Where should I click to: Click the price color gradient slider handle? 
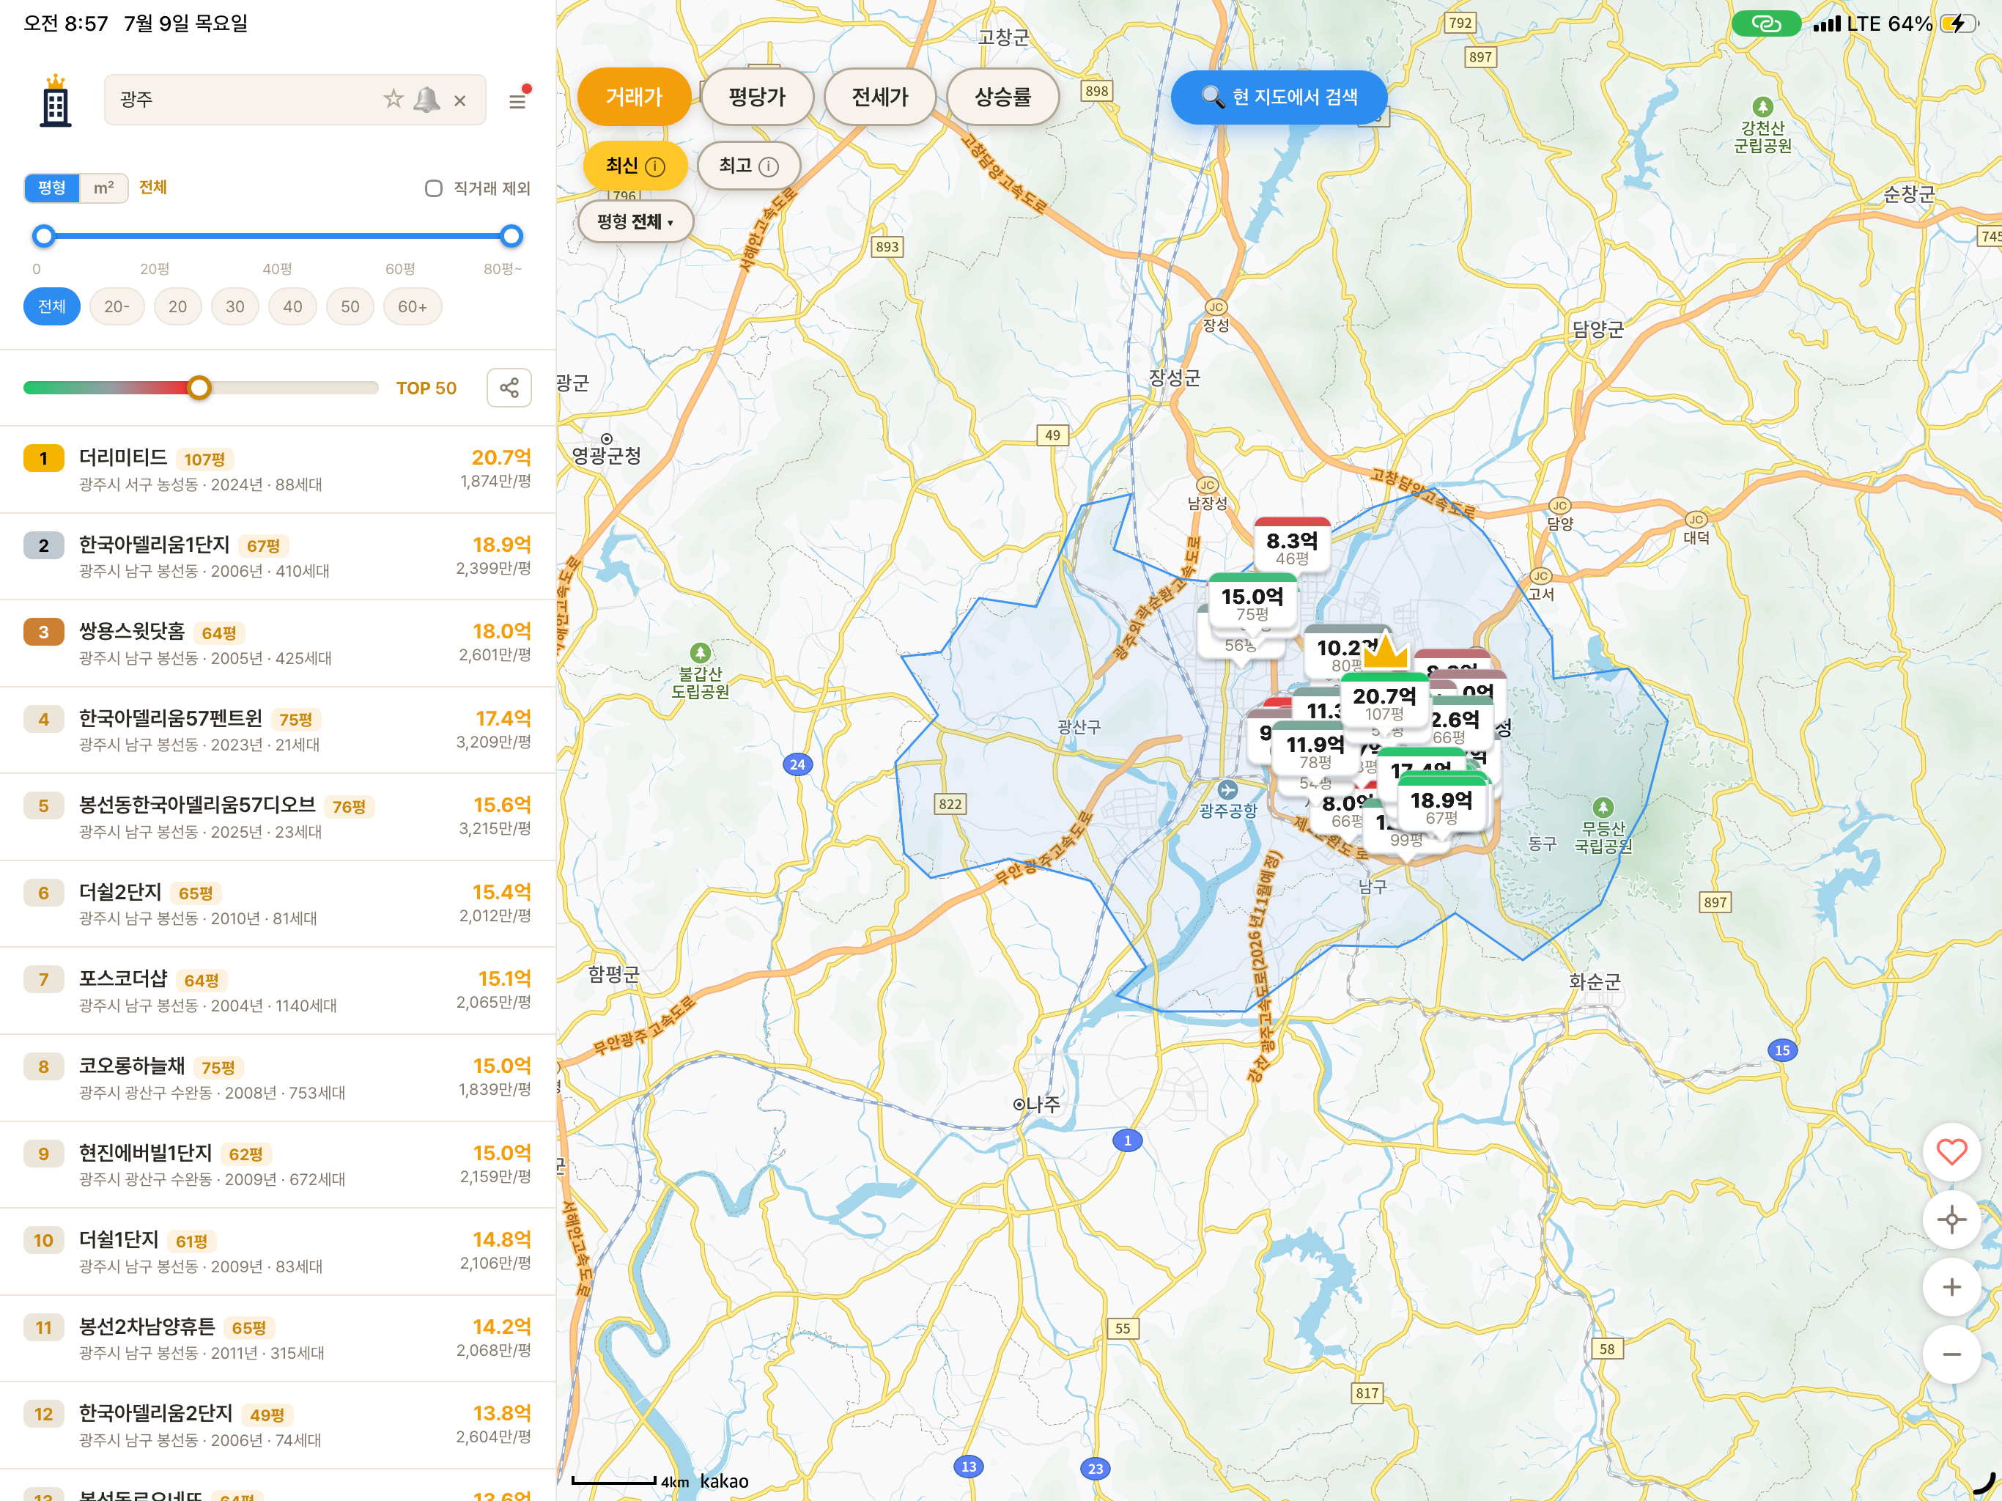click(199, 388)
